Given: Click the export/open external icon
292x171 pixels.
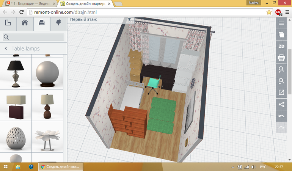Looking at the screenshot, I should pyautogui.click(x=281, y=93).
